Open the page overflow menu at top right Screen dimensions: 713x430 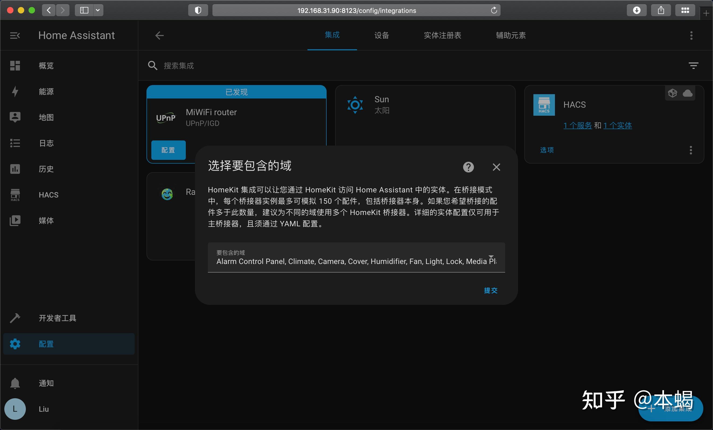pyautogui.click(x=691, y=35)
